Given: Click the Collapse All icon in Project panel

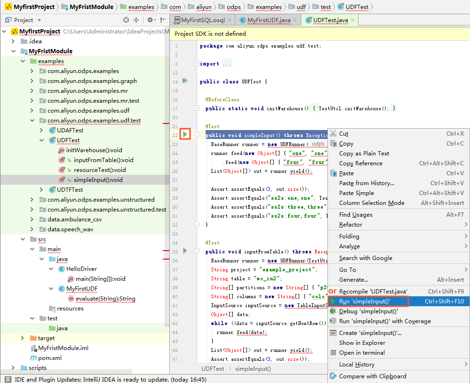Looking at the screenshot, I should (136, 20).
